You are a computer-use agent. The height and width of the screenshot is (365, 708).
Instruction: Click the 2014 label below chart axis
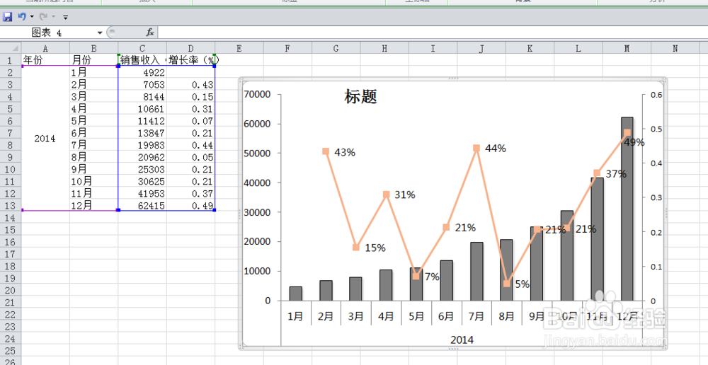[462, 340]
